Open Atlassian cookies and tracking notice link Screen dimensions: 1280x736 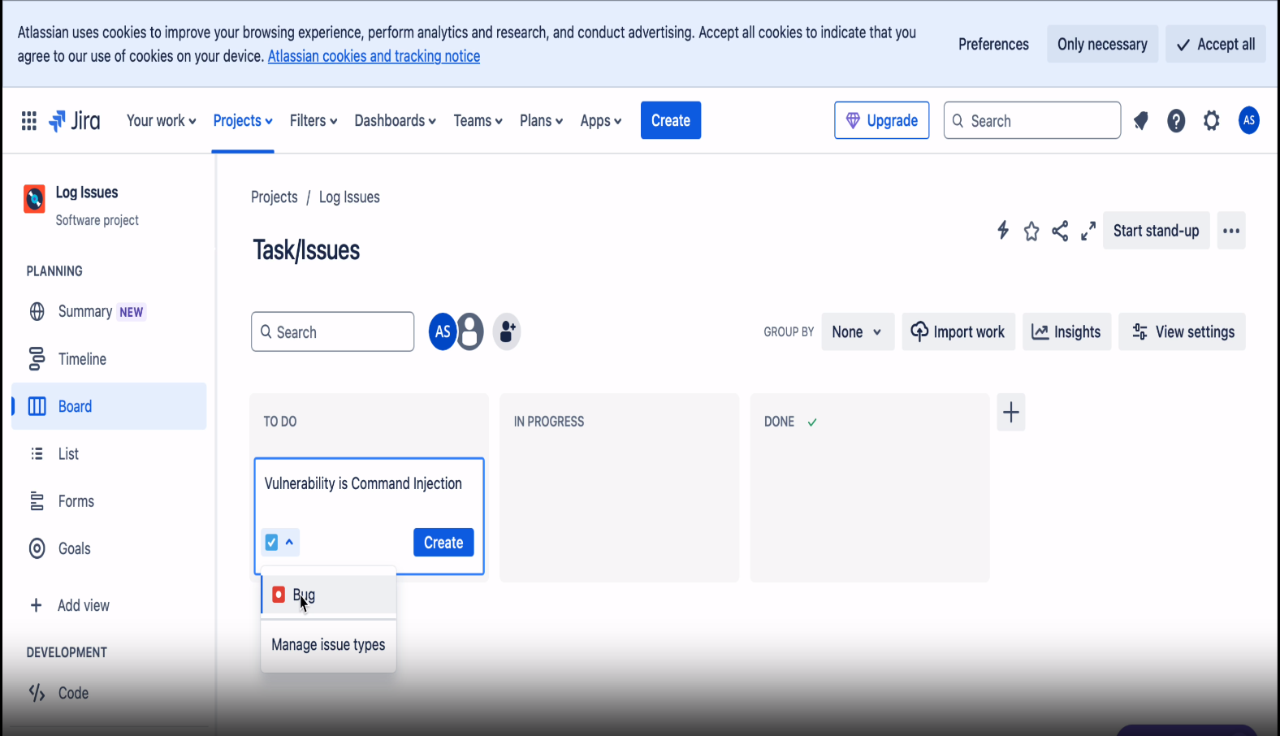pyautogui.click(x=374, y=56)
